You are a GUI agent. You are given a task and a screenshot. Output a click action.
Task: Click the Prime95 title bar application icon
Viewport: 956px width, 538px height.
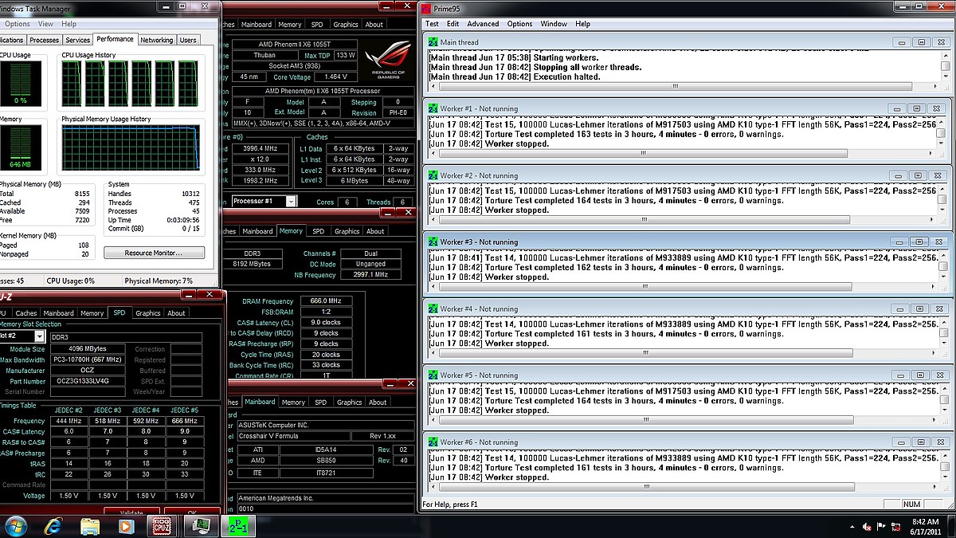click(426, 9)
